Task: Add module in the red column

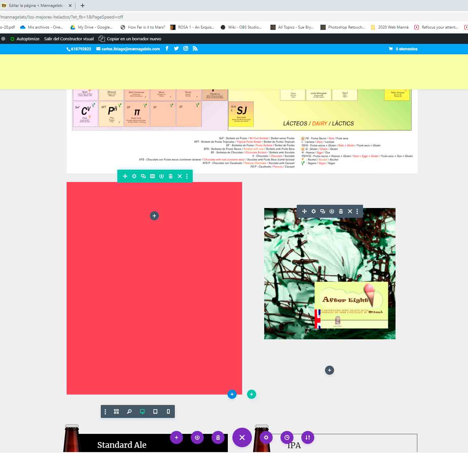Action: pyautogui.click(x=154, y=216)
